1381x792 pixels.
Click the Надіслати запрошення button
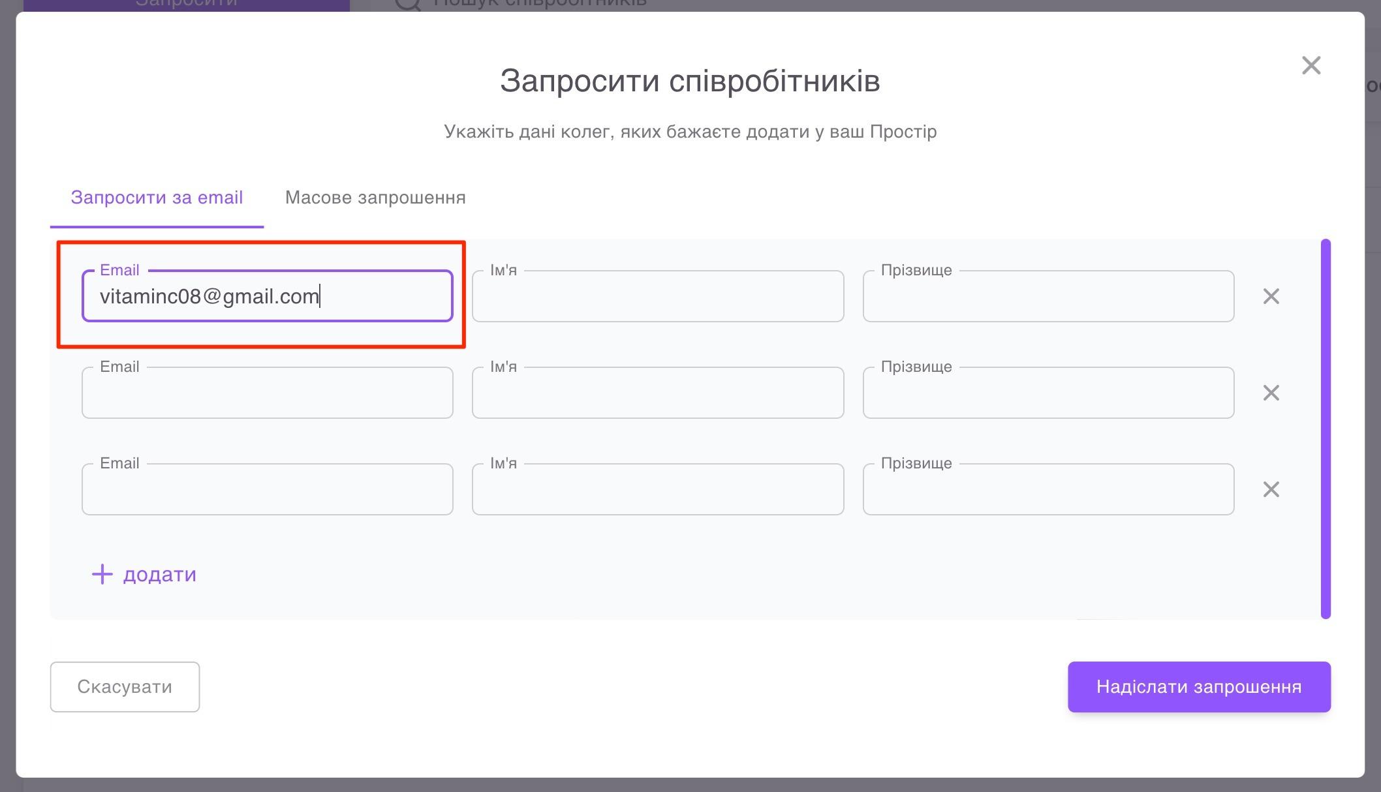coord(1198,686)
